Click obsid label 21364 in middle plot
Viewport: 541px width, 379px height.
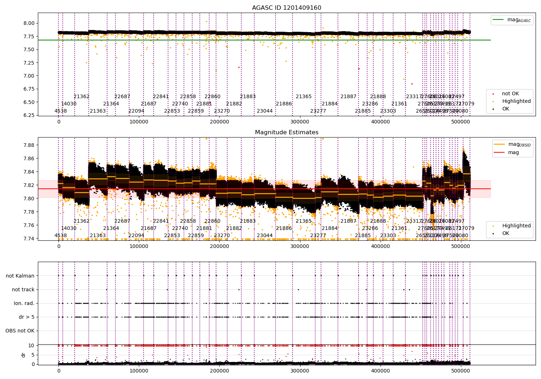tap(111, 228)
